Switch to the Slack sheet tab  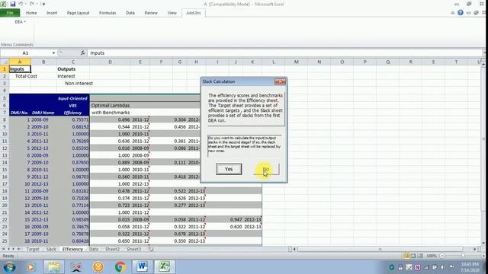(x=51, y=249)
